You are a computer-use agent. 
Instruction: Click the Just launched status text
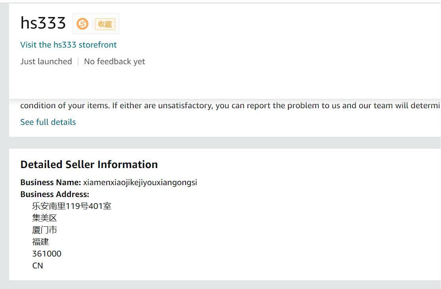coord(46,61)
